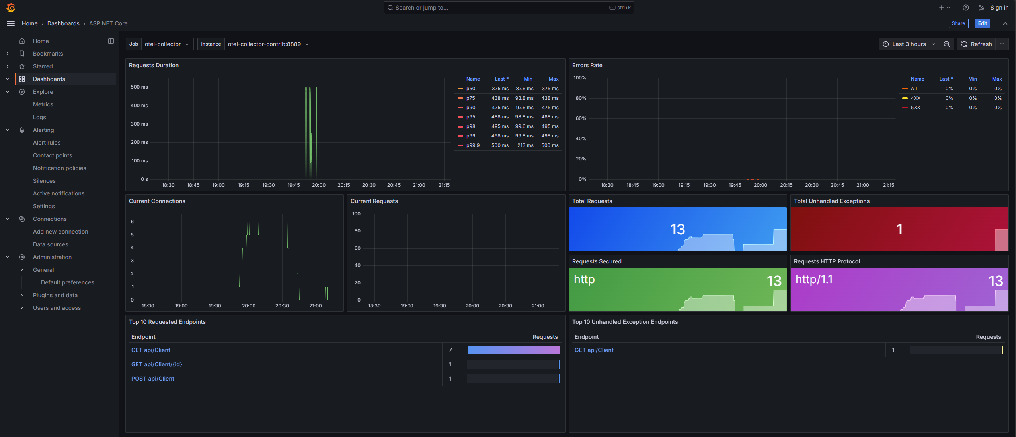Open Contact points in the sidebar
Screen dimensions: 1016x437
pyautogui.click(x=53, y=155)
